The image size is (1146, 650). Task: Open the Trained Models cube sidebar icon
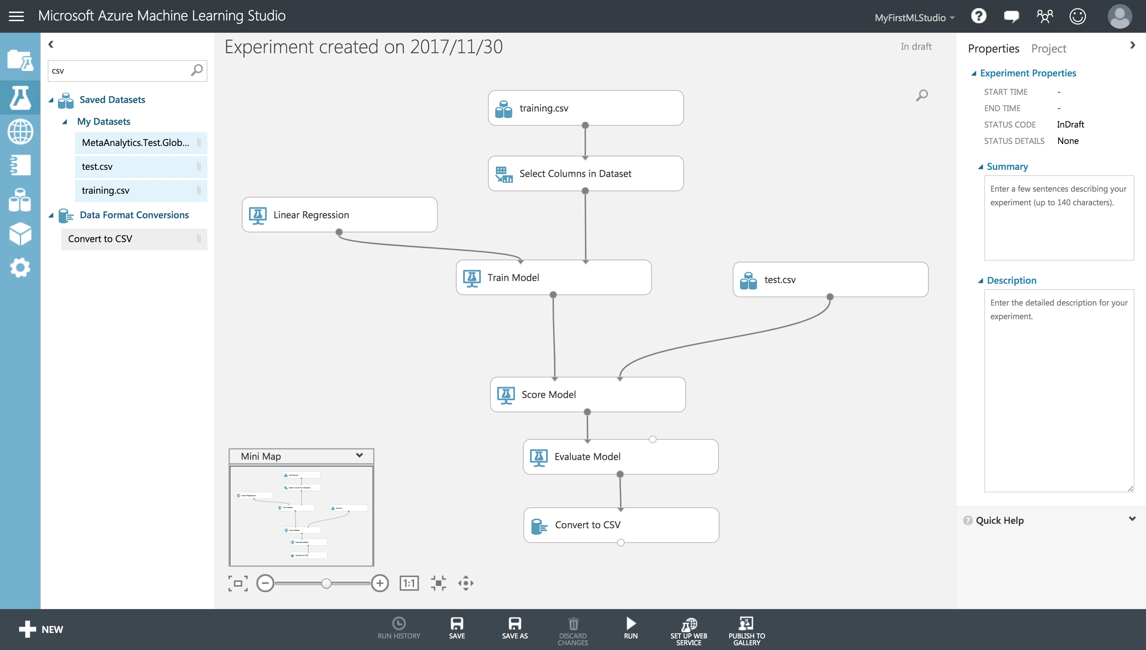tap(20, 234)
